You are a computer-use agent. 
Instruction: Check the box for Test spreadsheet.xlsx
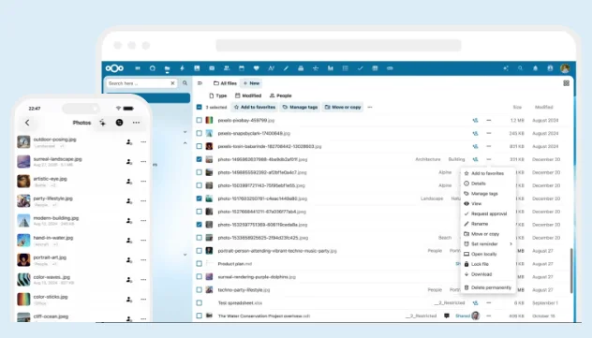[x=199, y=303]
